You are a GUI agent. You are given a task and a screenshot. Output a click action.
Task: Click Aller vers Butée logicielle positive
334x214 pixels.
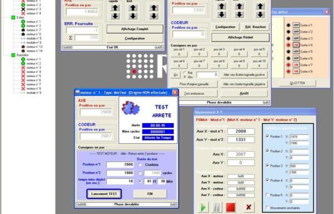[244, 75]
